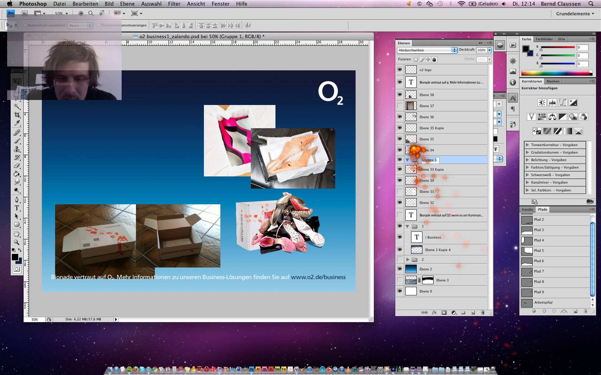Hide the o2 logo layer
The width and height of the screenshot is (601, 375).
pos(400,70)
